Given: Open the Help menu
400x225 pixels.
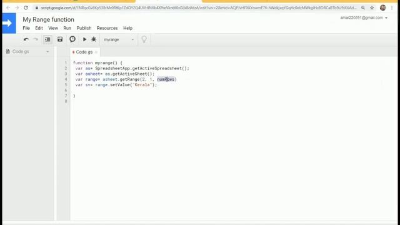Looking at the screenshot, I should coord(127,28).
